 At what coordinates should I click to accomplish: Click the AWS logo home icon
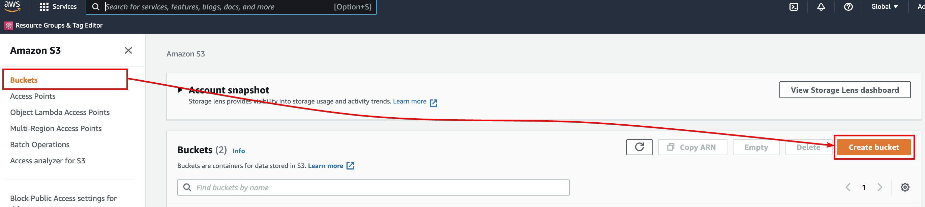click(12, 6)
